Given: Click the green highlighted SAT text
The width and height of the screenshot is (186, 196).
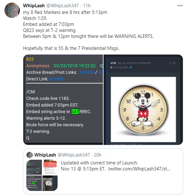Looking at the screenshot, I should tap(75, 112).
